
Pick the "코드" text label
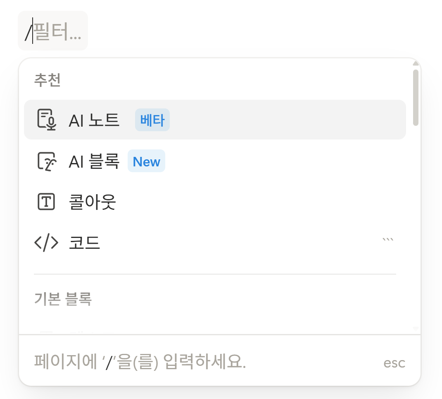tap(84, 243)
